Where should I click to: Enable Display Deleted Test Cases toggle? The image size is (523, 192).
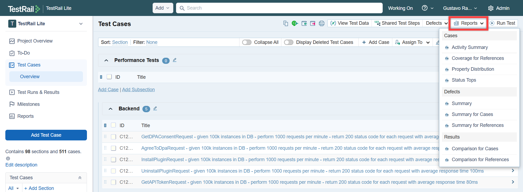coord(289,42)
